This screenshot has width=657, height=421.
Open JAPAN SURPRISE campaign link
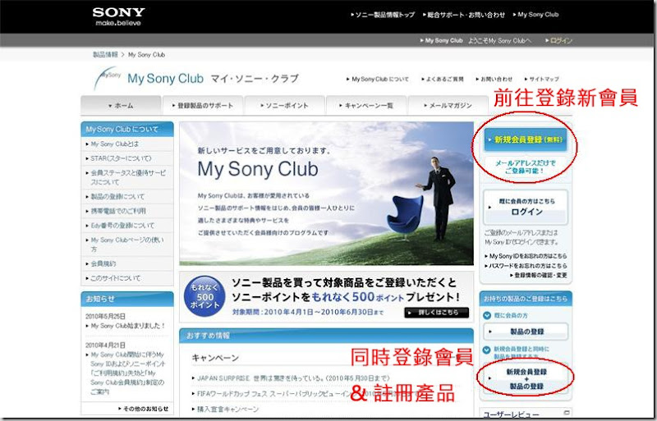pyautogui.click(x=291, y=378)
